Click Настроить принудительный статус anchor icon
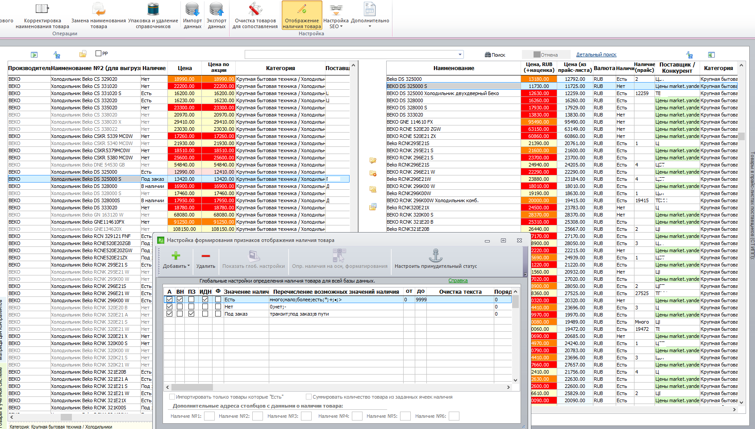Viewport: 755px width, 429px height. (x=436, y=255)
